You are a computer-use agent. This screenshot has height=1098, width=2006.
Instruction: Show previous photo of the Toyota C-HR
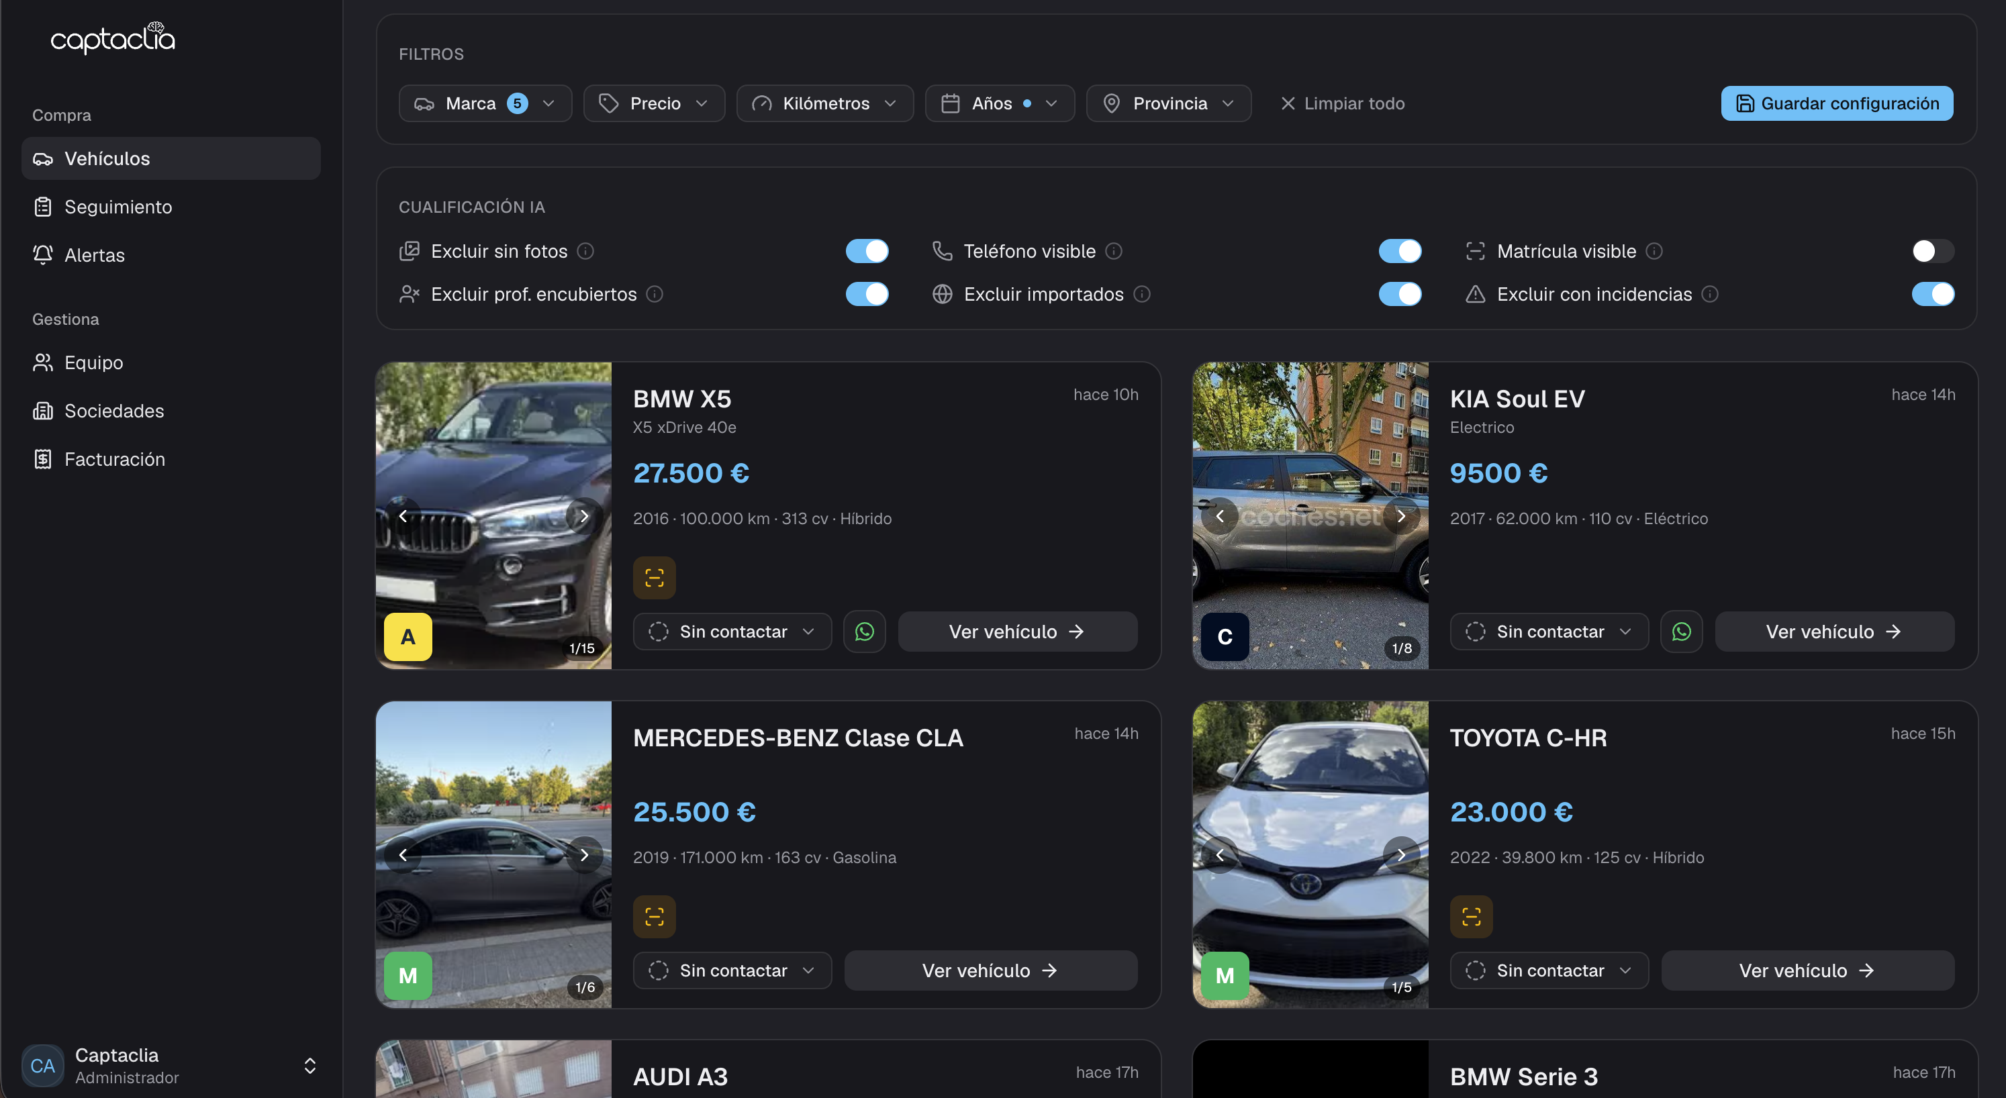click(x=1219, y=854)
